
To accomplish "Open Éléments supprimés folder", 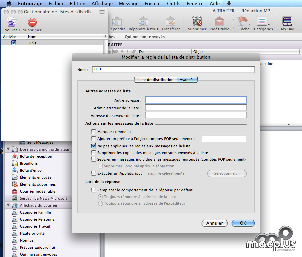I will pyautogui.click(x=38, y=184).
